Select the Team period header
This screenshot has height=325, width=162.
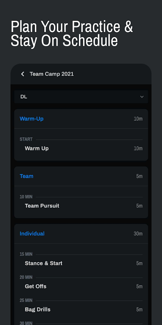pyautogui.click(x=81, y=176)
